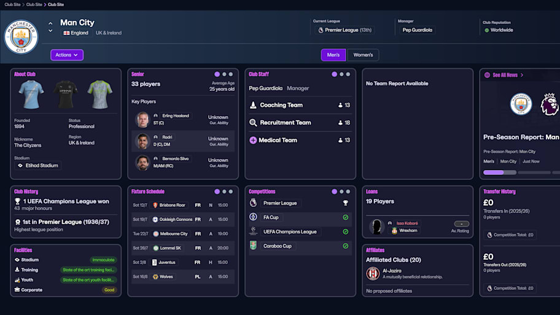Open Pre-Season Report news headline
This screenshot has width=560, height=315.
point(521,137)
